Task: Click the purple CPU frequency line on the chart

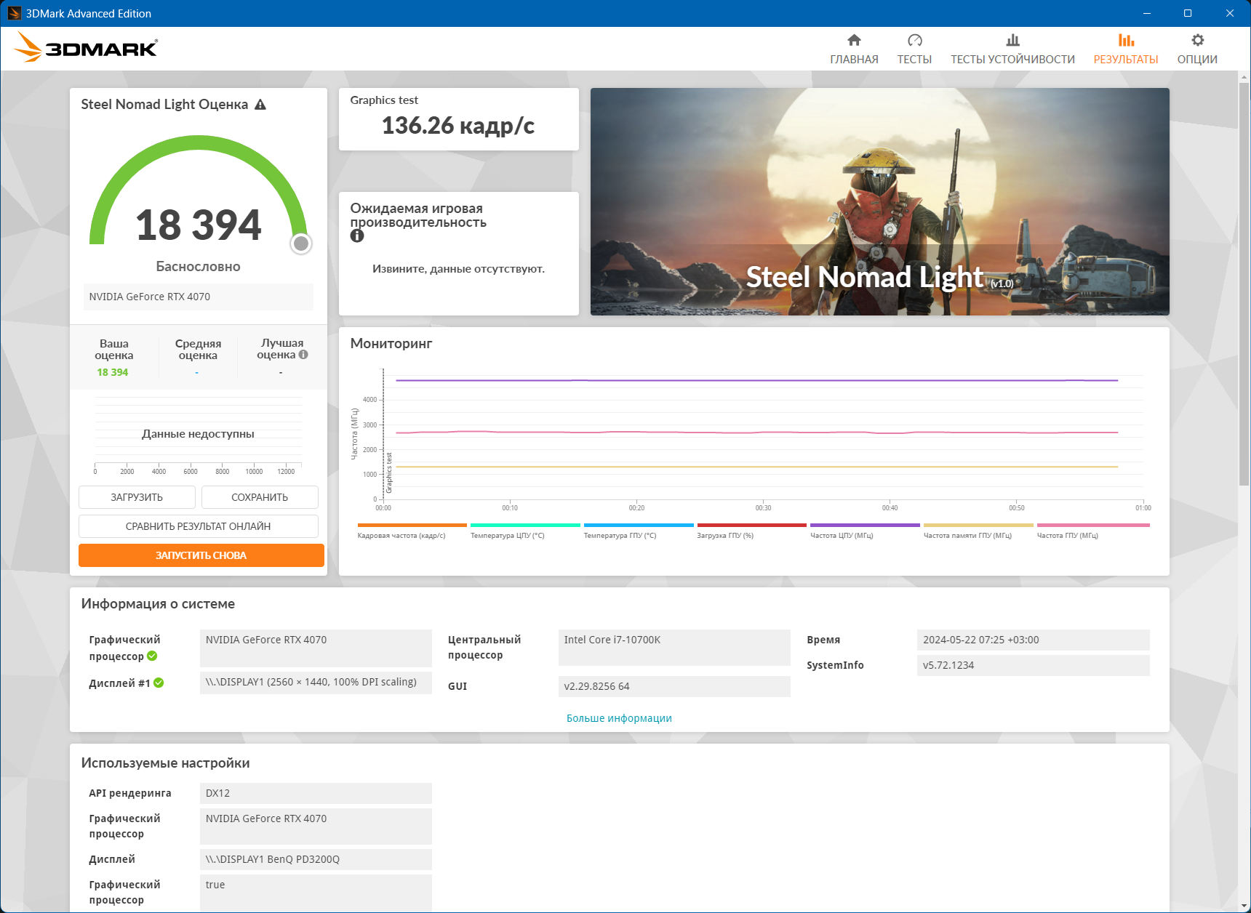Action: (x=756, y=380)
